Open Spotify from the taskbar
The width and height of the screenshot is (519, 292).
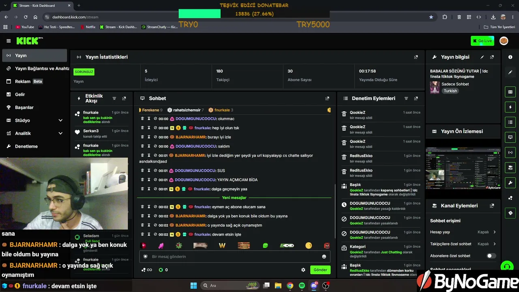(x=302, y=286)
